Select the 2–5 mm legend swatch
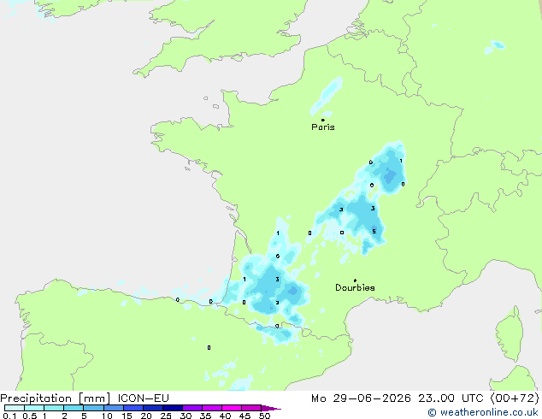The width and height of the screenshot is (542, 419). (x=74, y=408)
